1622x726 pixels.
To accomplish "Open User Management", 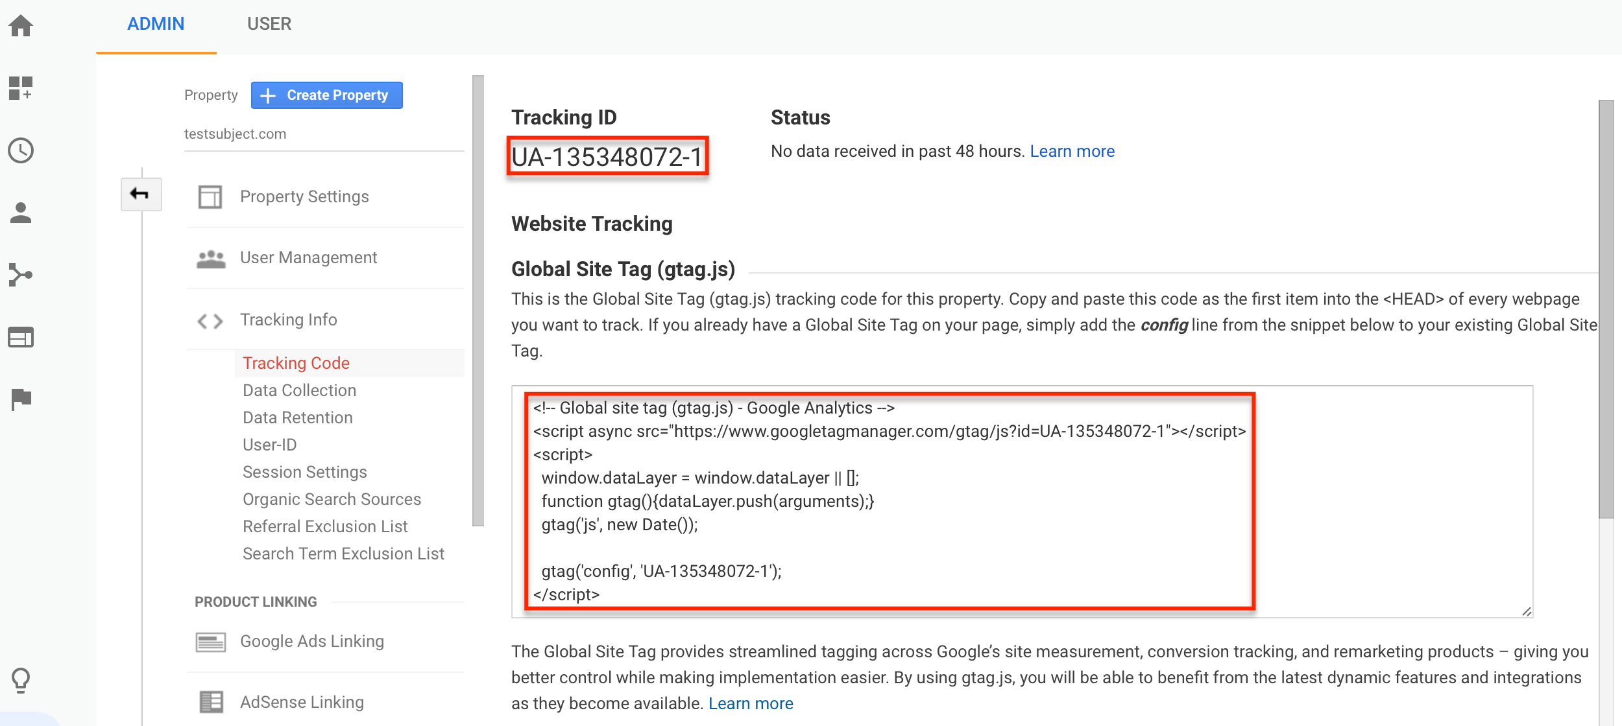I will click(x=308, y=257).
